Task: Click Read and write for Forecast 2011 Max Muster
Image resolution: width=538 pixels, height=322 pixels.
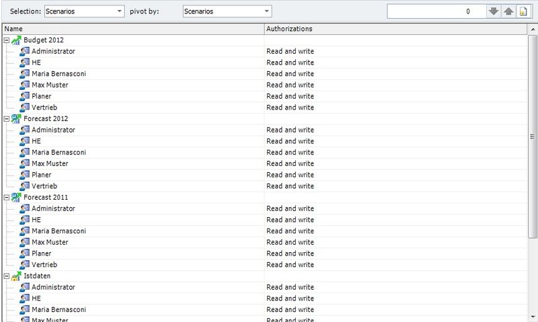Action: tap(291, 242)
